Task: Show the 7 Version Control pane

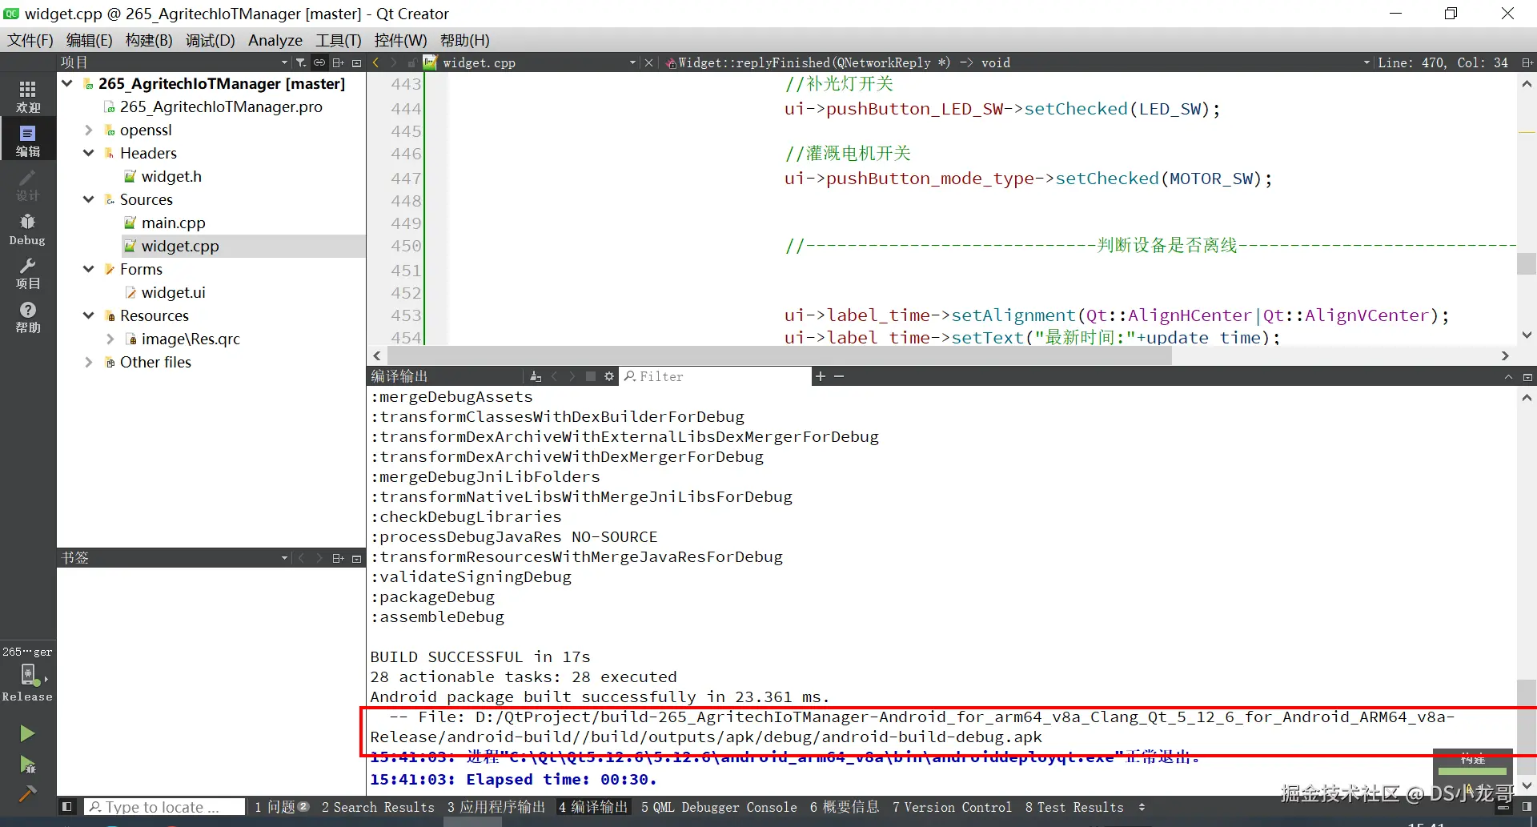Action: (952, 807)
